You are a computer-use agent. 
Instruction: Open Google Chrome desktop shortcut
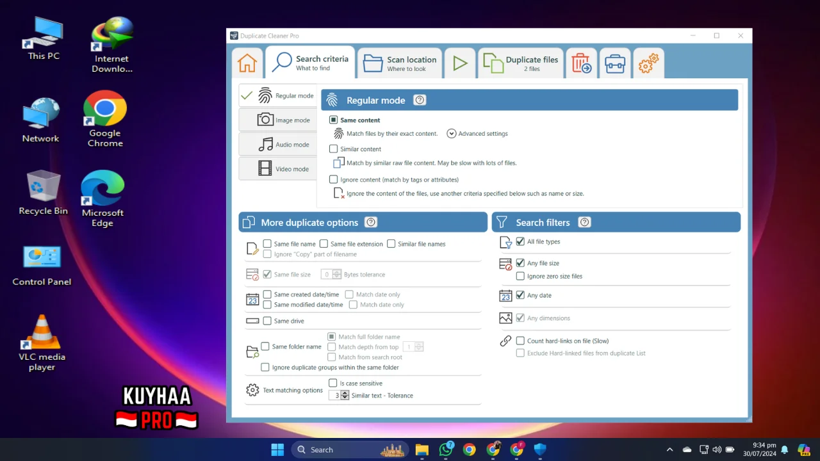[105, 120]
